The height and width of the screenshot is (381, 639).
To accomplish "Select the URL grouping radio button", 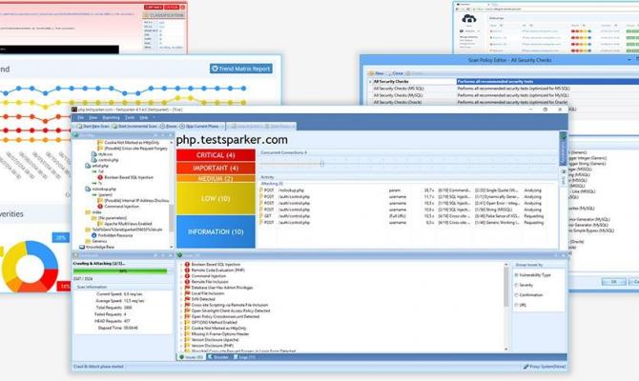I will [516, 305].
